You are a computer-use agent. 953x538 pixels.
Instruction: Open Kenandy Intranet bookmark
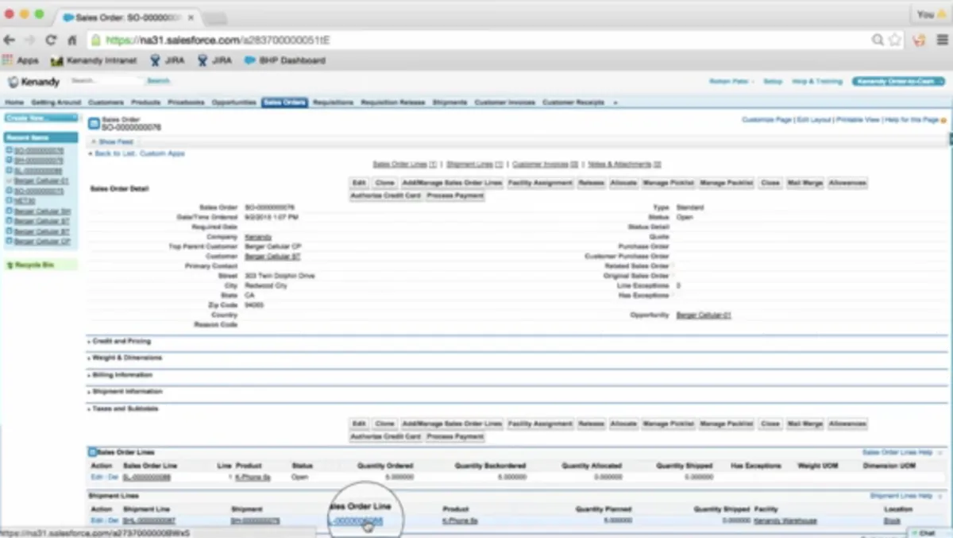tap(92, 60)
